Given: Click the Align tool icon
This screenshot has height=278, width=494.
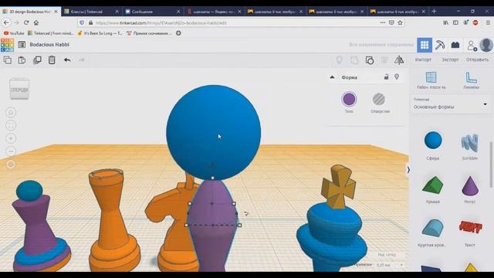Looking at the screenshot, I should (x=384, y=60).
